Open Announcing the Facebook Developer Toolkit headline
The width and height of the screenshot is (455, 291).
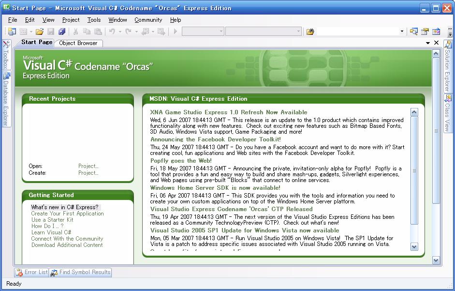pyautogui.click(x=216, y=139)
